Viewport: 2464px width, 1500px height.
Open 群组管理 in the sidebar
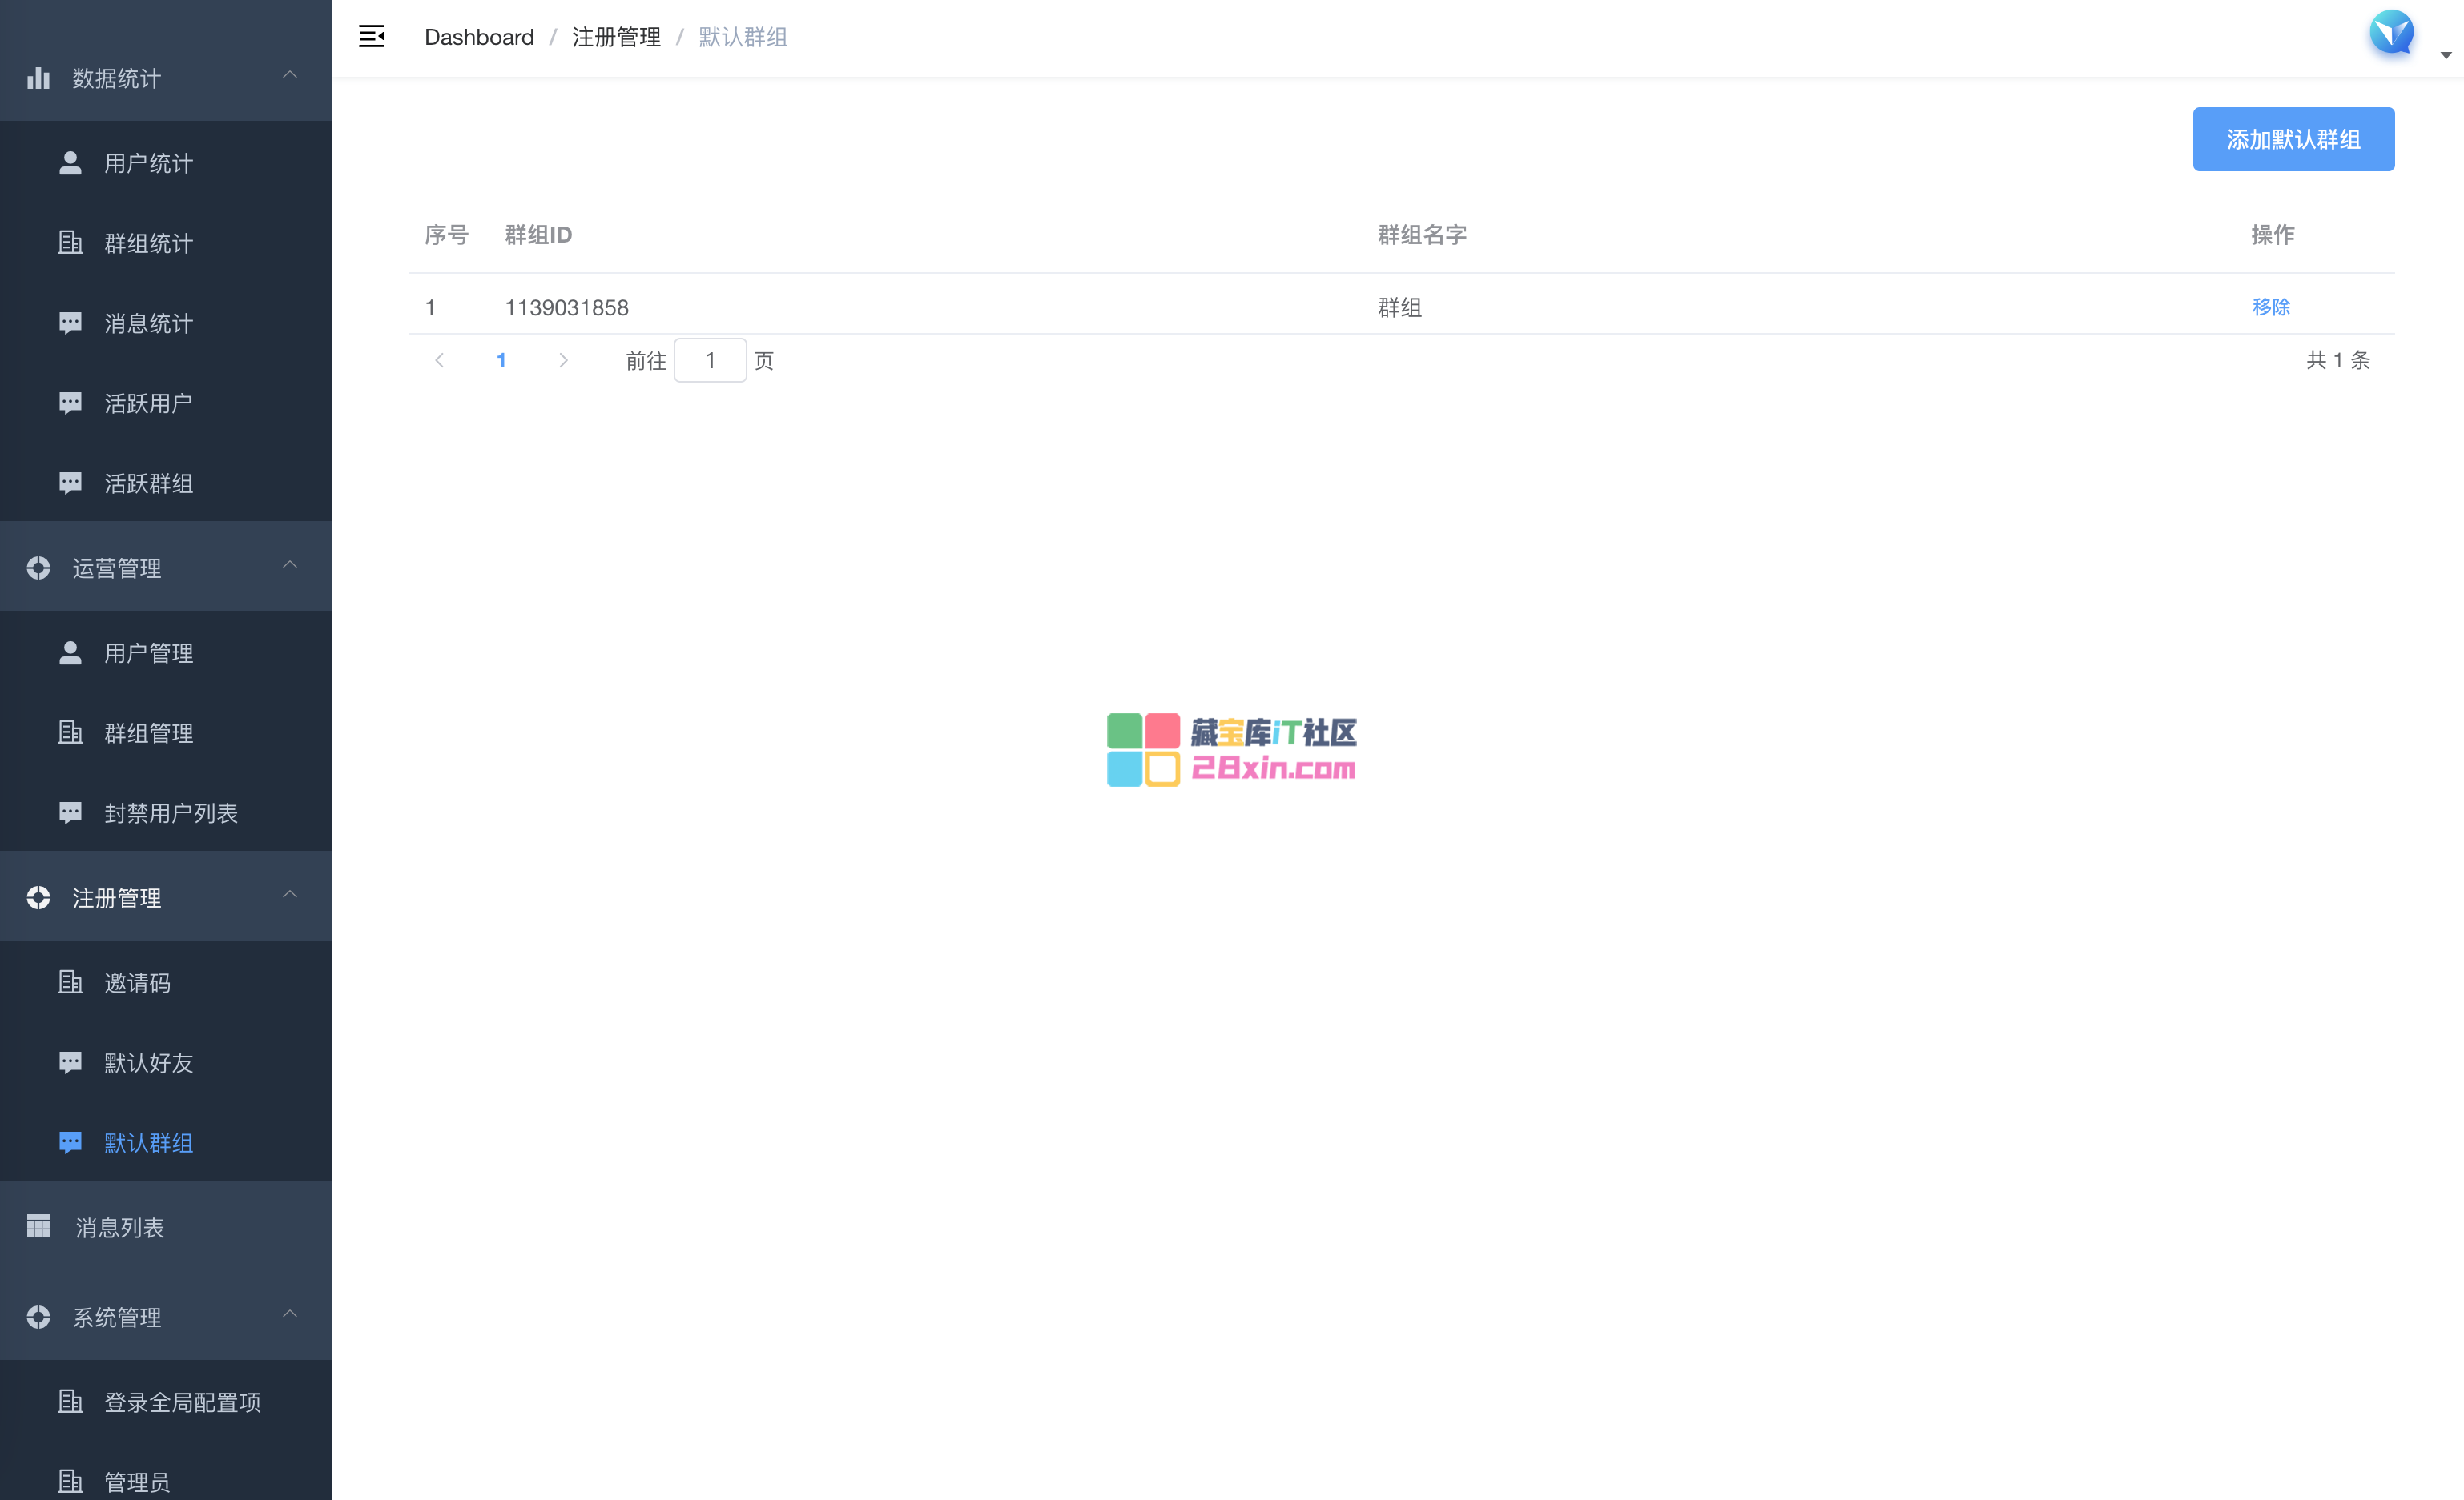(x=148, y=732)
